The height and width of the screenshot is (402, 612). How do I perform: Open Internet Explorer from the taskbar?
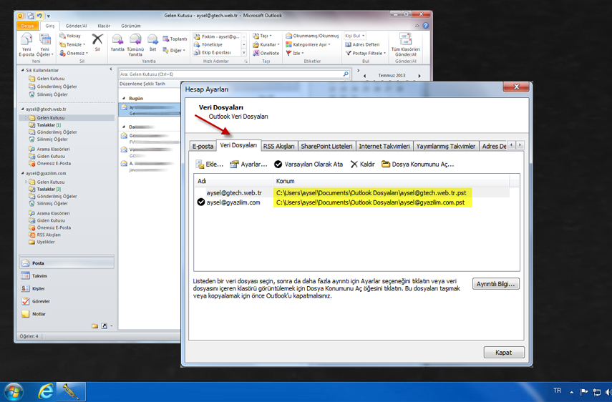tap(45, 391)
